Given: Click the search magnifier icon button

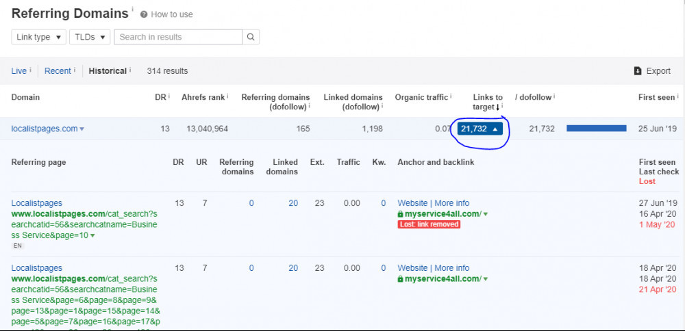Looking at the screenshot, I should [251, 37].
